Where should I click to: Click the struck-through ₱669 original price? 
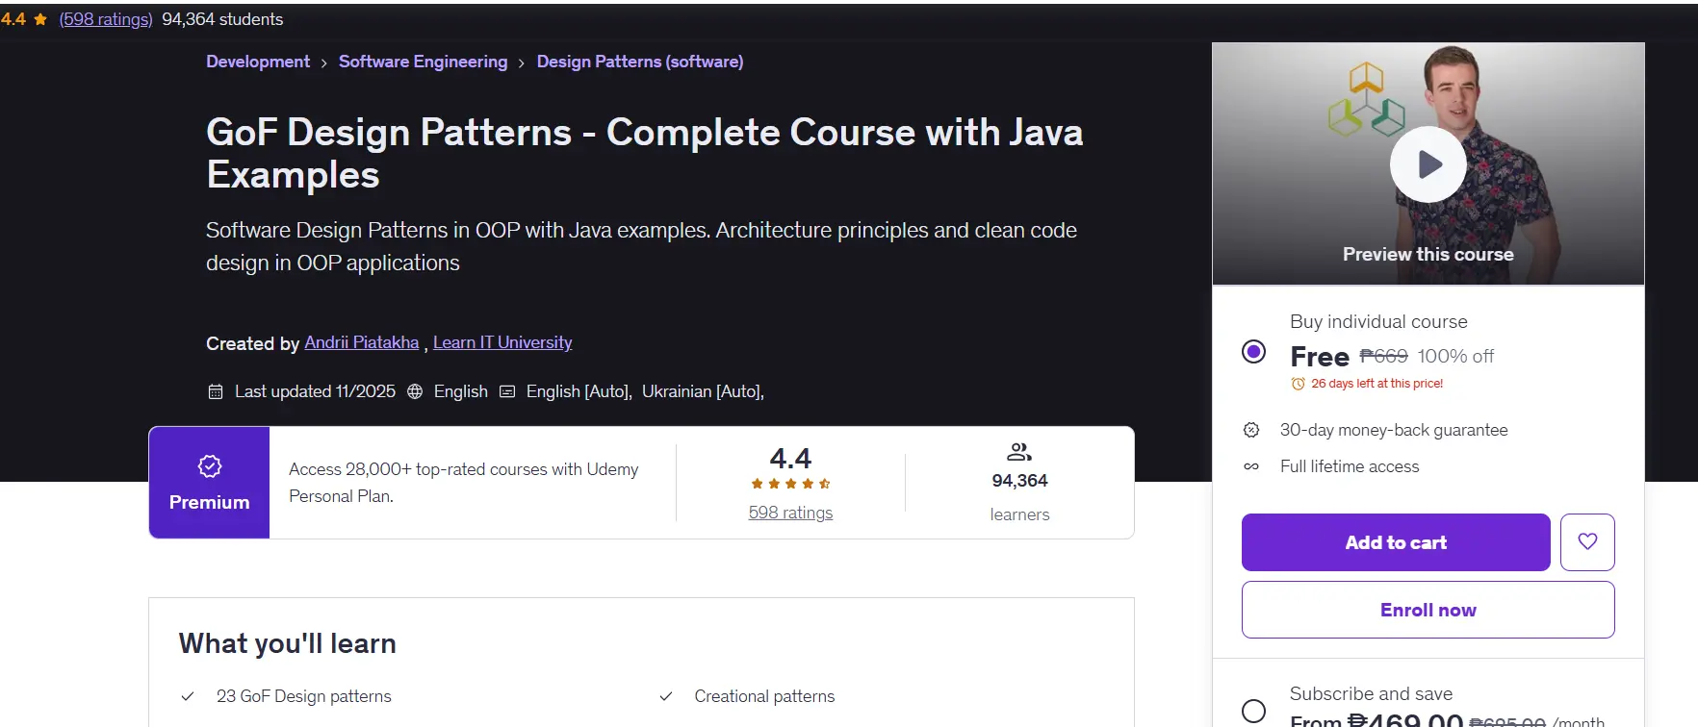coord(1384,356)
